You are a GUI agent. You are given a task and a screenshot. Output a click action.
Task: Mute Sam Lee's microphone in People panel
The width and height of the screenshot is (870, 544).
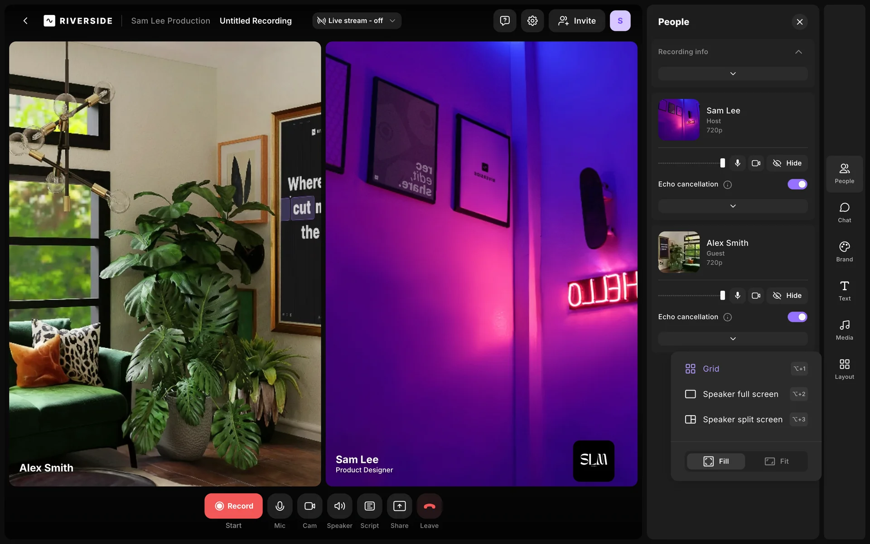click(x=738, y=163)
